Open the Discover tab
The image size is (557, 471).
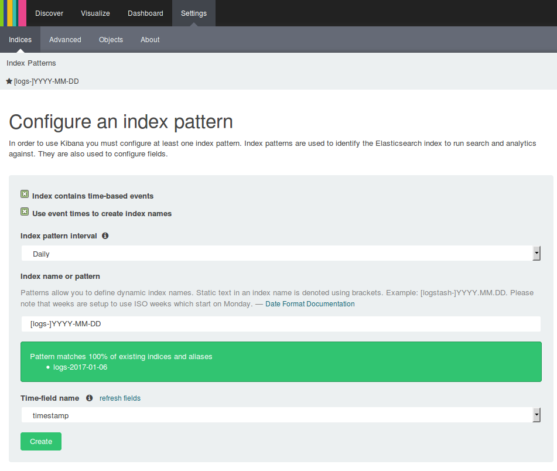[49, 13]
